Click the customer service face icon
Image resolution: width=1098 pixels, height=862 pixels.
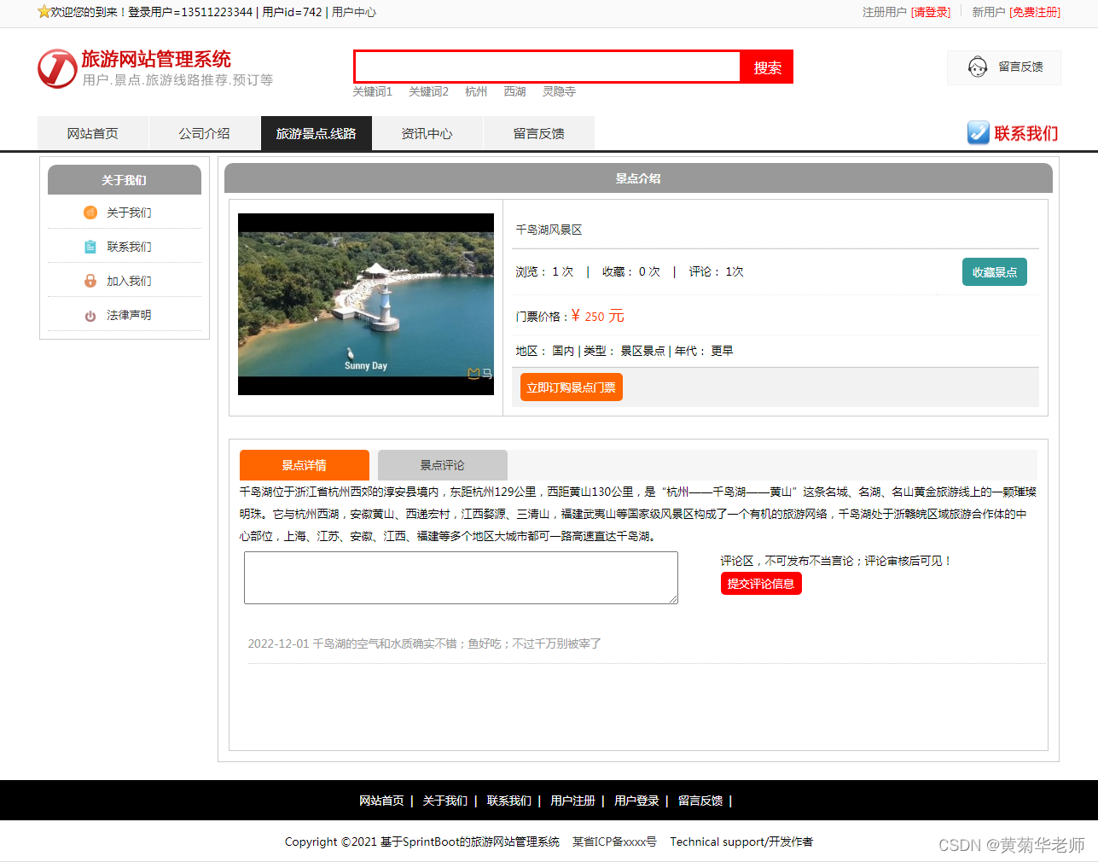(978, 67)
